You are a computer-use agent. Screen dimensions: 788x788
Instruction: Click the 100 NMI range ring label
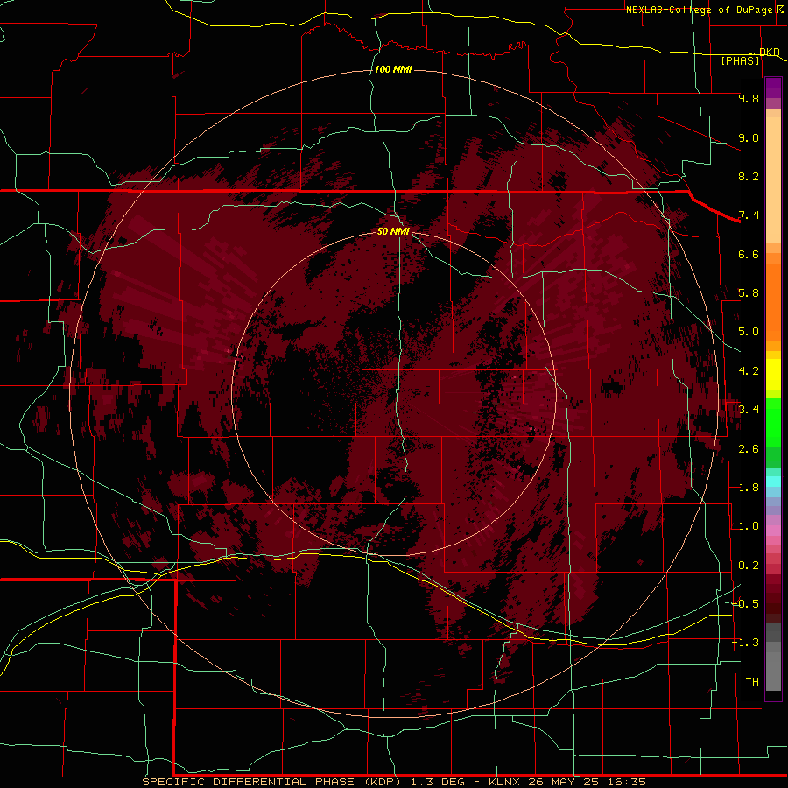click(x=393, y=69)
